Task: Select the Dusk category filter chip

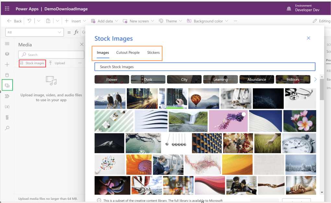Action: click(x=148, y=79)
